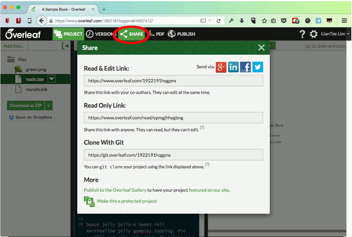The width and height of the screenshot is (352, 237).
Task: Open the settings gear icon
Action: [313, 34]
